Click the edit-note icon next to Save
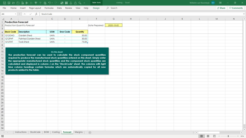Image resolution: width=246 pixels, height=138 pixels. click(x=9, y=3)
